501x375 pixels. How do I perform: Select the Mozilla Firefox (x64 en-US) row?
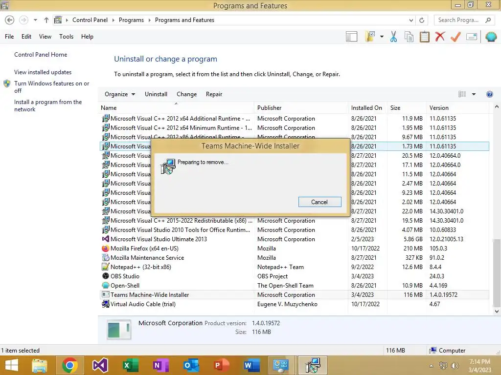point(294,249)
